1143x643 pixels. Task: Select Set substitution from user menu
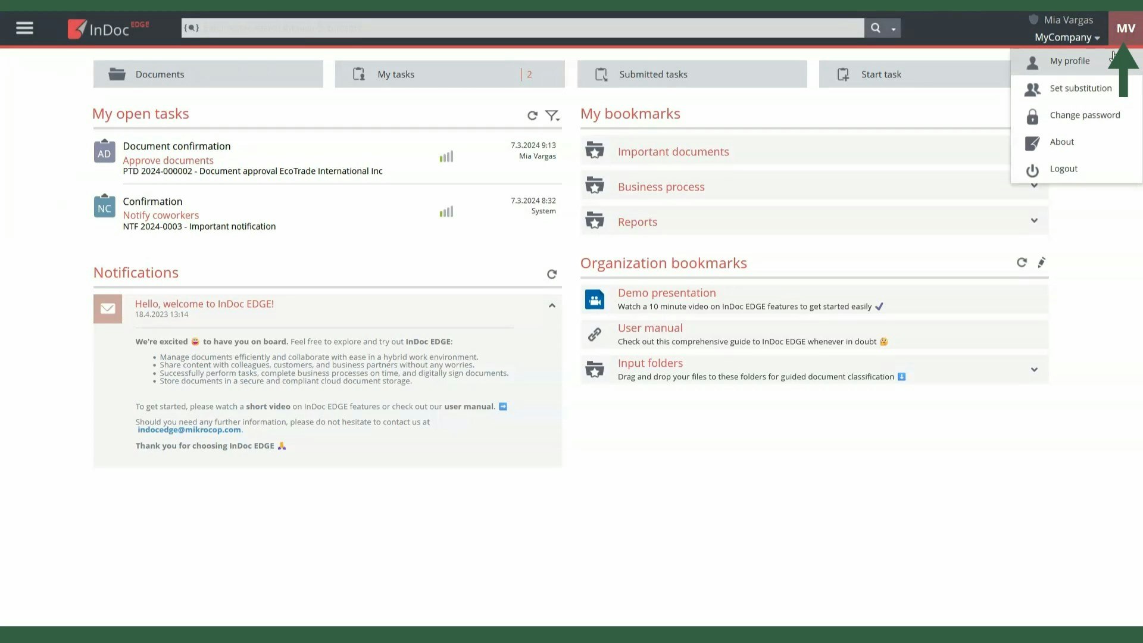coord(1080,88)
